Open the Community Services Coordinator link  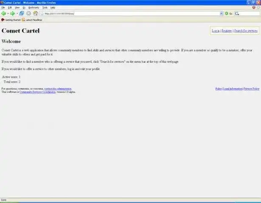point(37,92)
